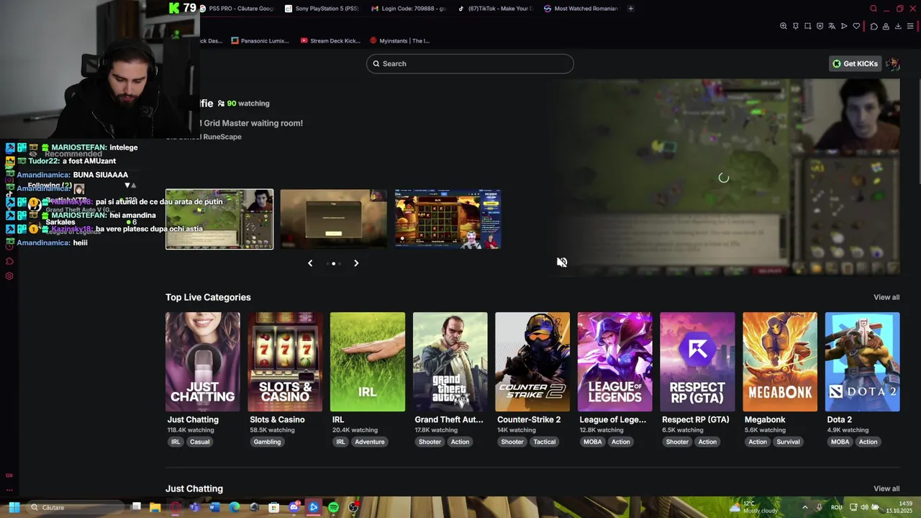The width and height of the screenshot is (921, 518).
Task: Open the browser profile account icon
Action: [886, 26]
